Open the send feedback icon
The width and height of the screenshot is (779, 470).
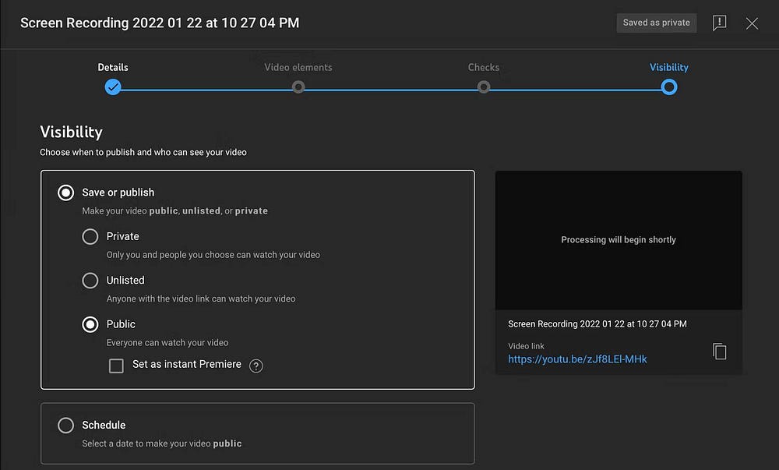(x=719, y=23)
